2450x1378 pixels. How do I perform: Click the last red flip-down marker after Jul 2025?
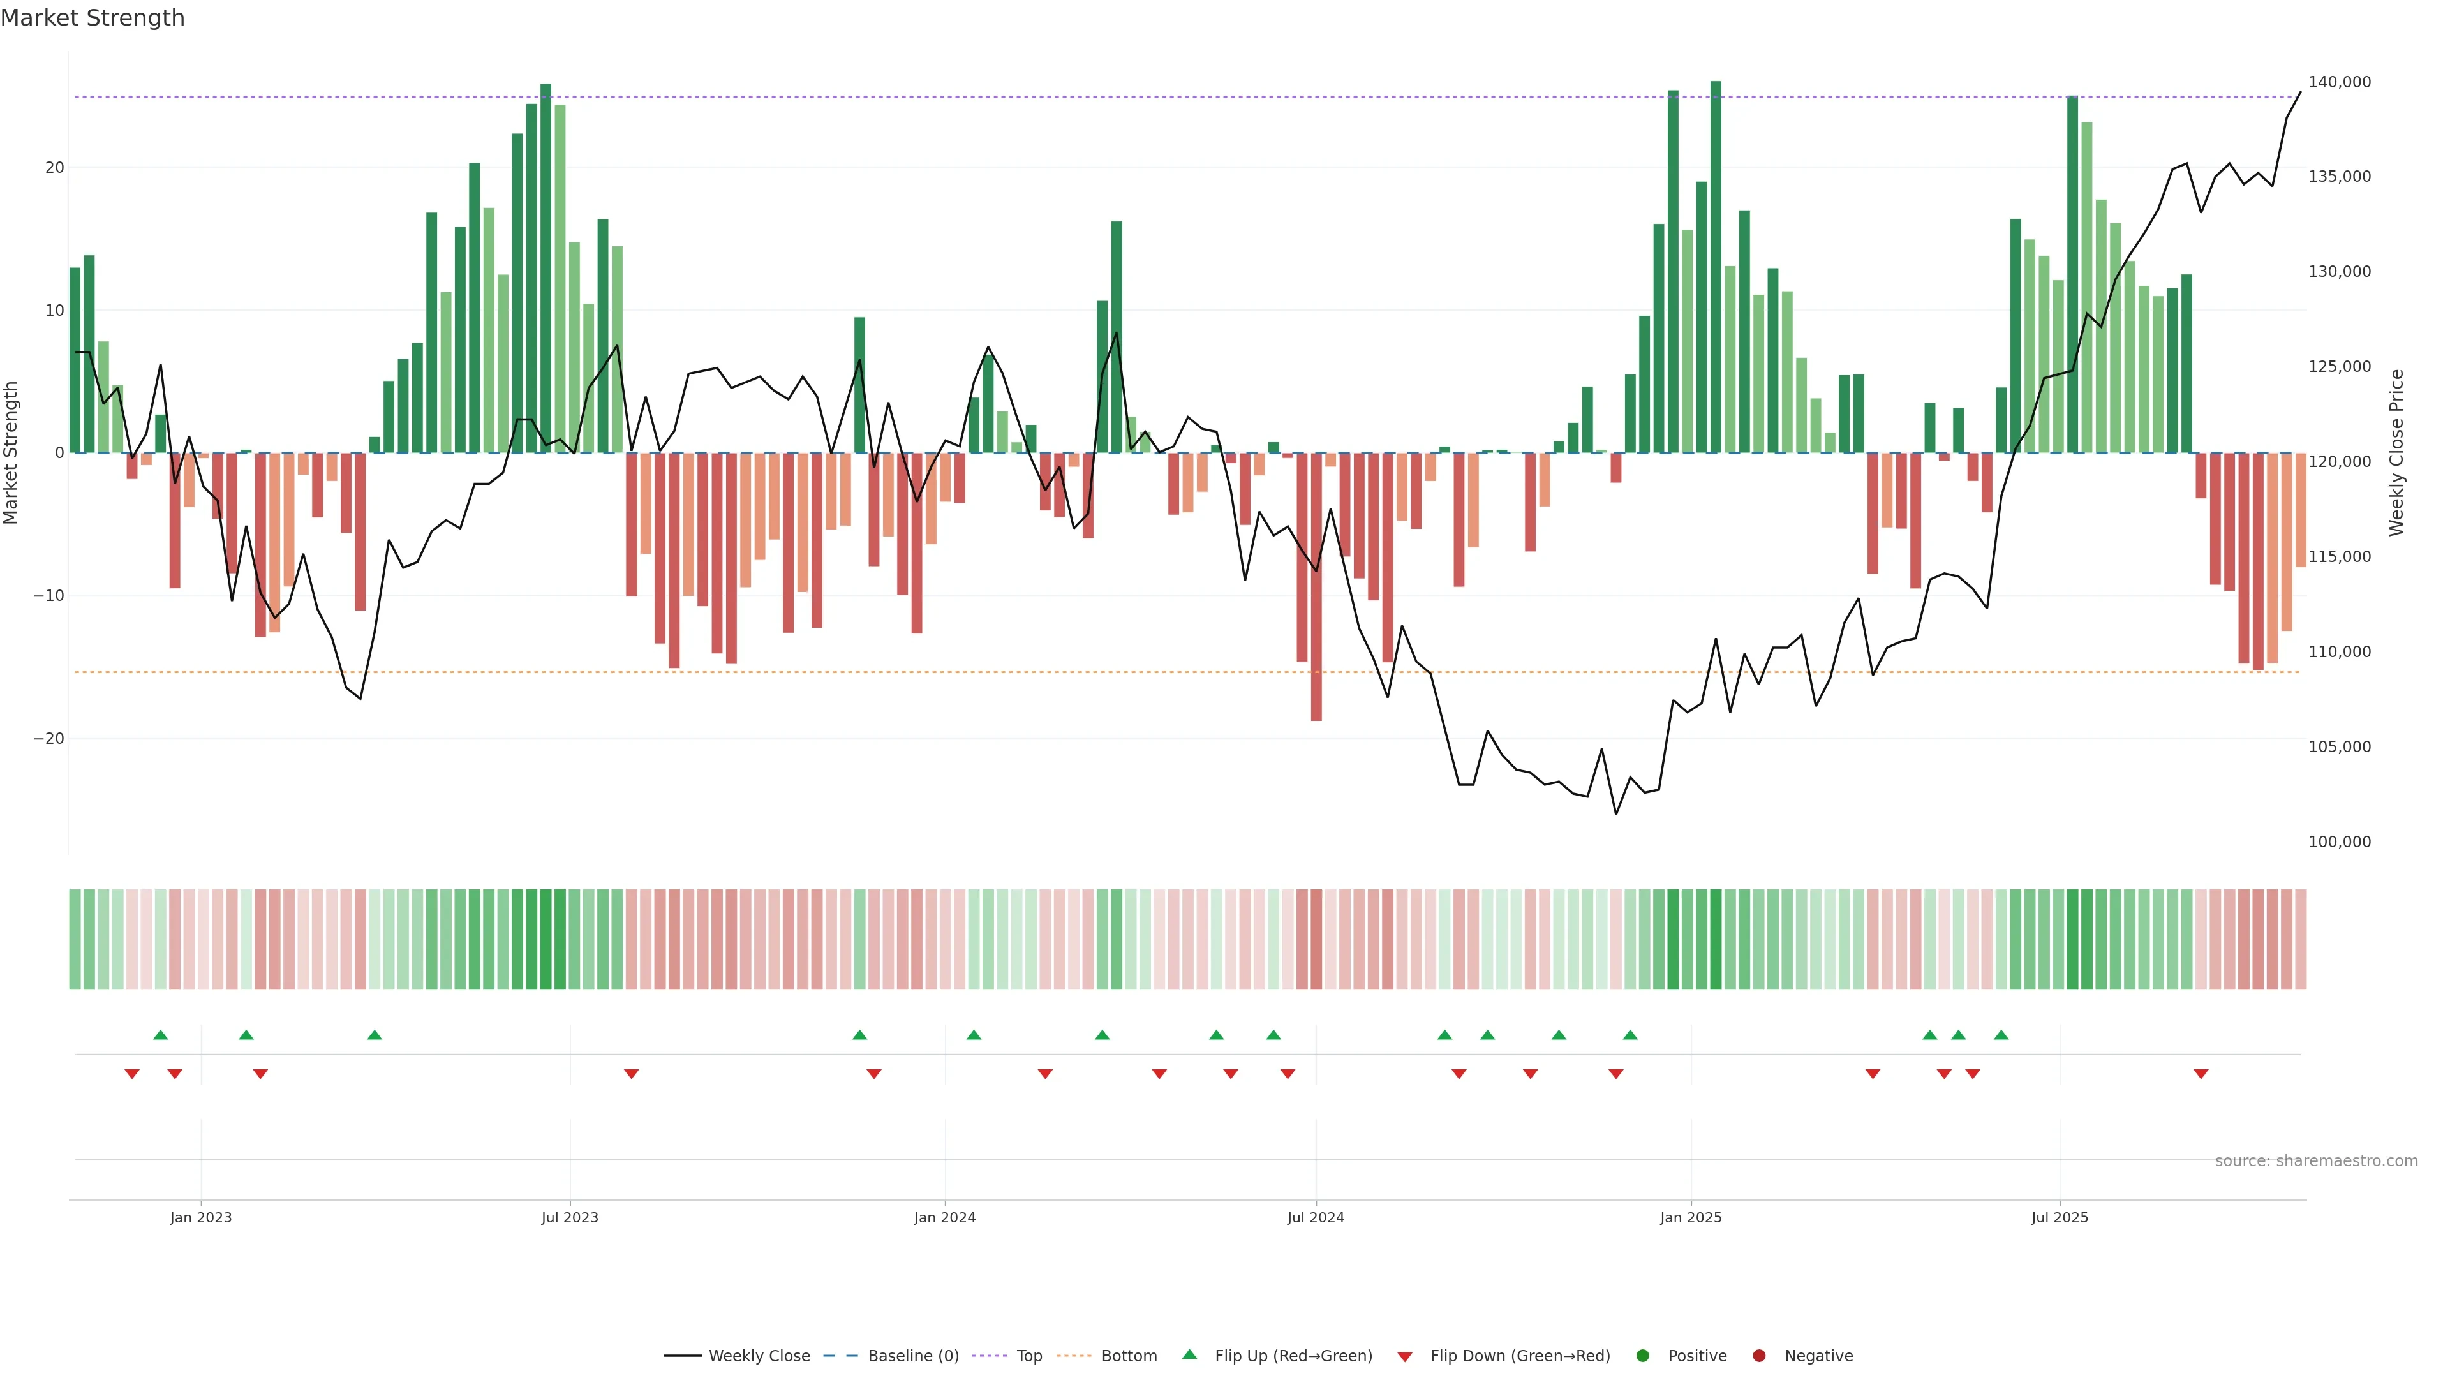tap(2201, 1074)
